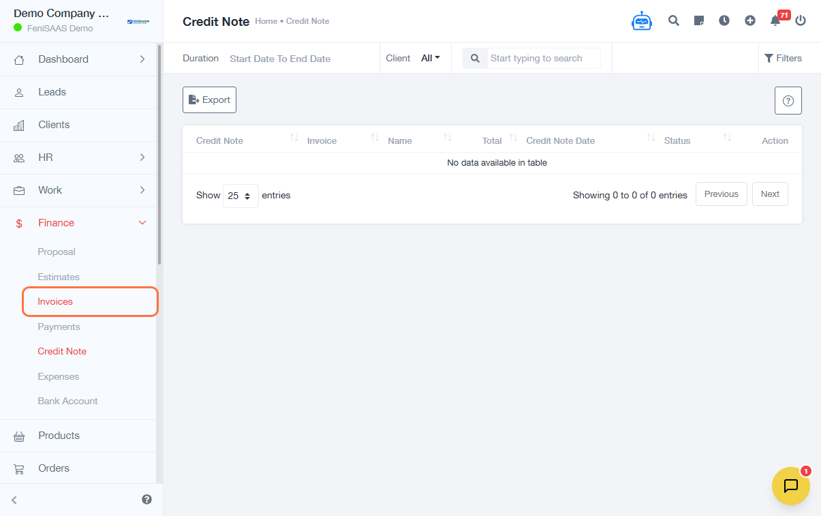Click the Export button
This screenshot has height=516, width=821.
[209, 100]
